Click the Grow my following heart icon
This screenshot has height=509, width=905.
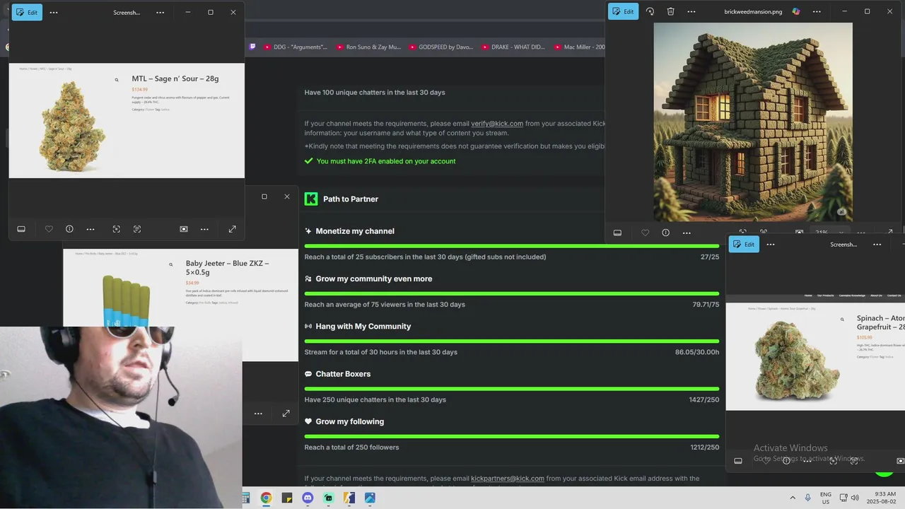308,421
